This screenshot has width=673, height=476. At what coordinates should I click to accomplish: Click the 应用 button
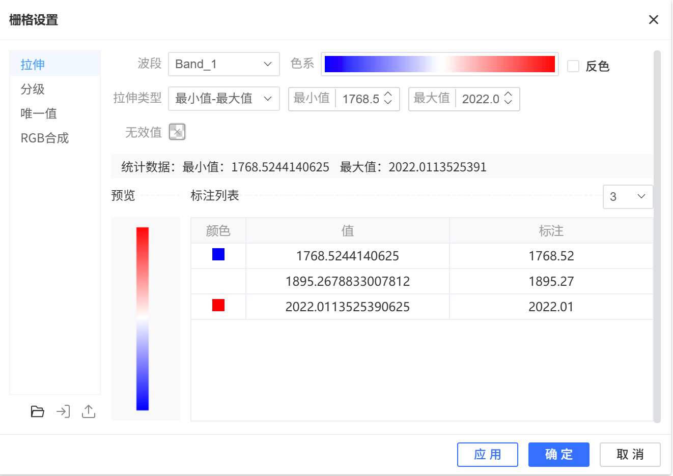[487, 454]
